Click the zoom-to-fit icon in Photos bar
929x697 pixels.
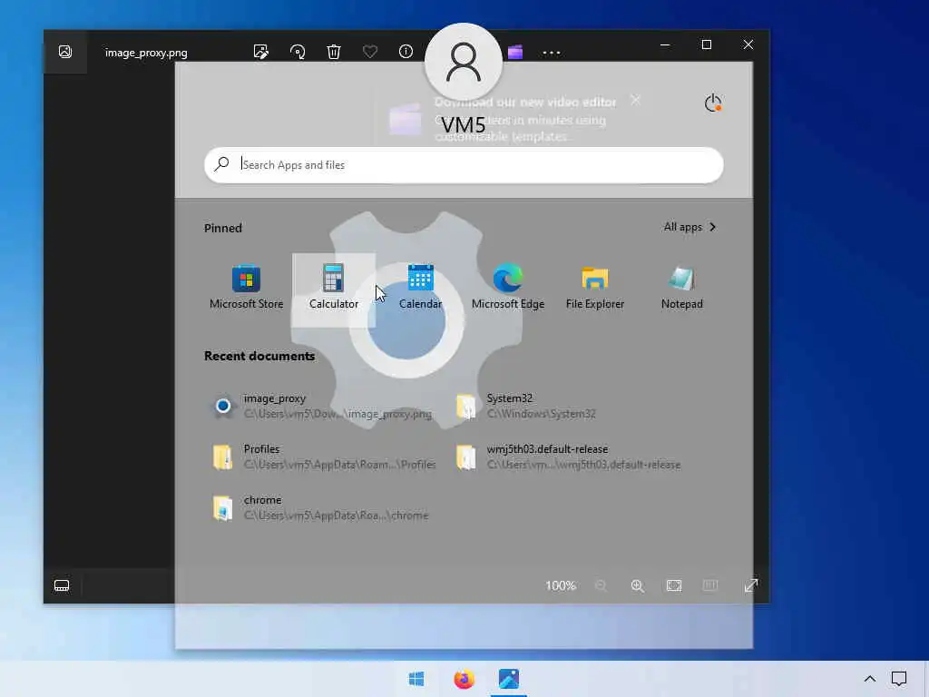click(674, 585)
